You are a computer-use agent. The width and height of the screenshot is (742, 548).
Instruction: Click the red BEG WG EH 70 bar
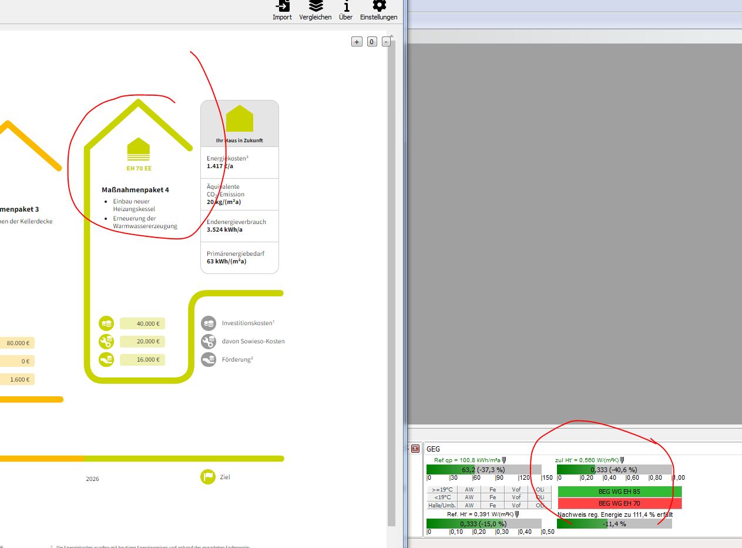coord(619,503)
